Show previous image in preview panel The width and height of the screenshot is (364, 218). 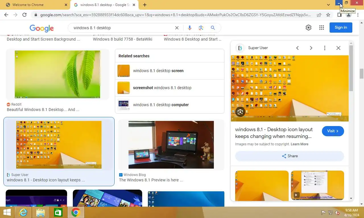click(297, 48)
